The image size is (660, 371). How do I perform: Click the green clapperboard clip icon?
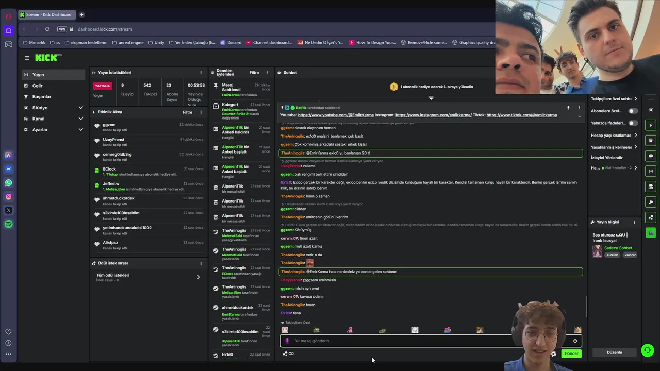pyautogui.click(x=651, y=232)
